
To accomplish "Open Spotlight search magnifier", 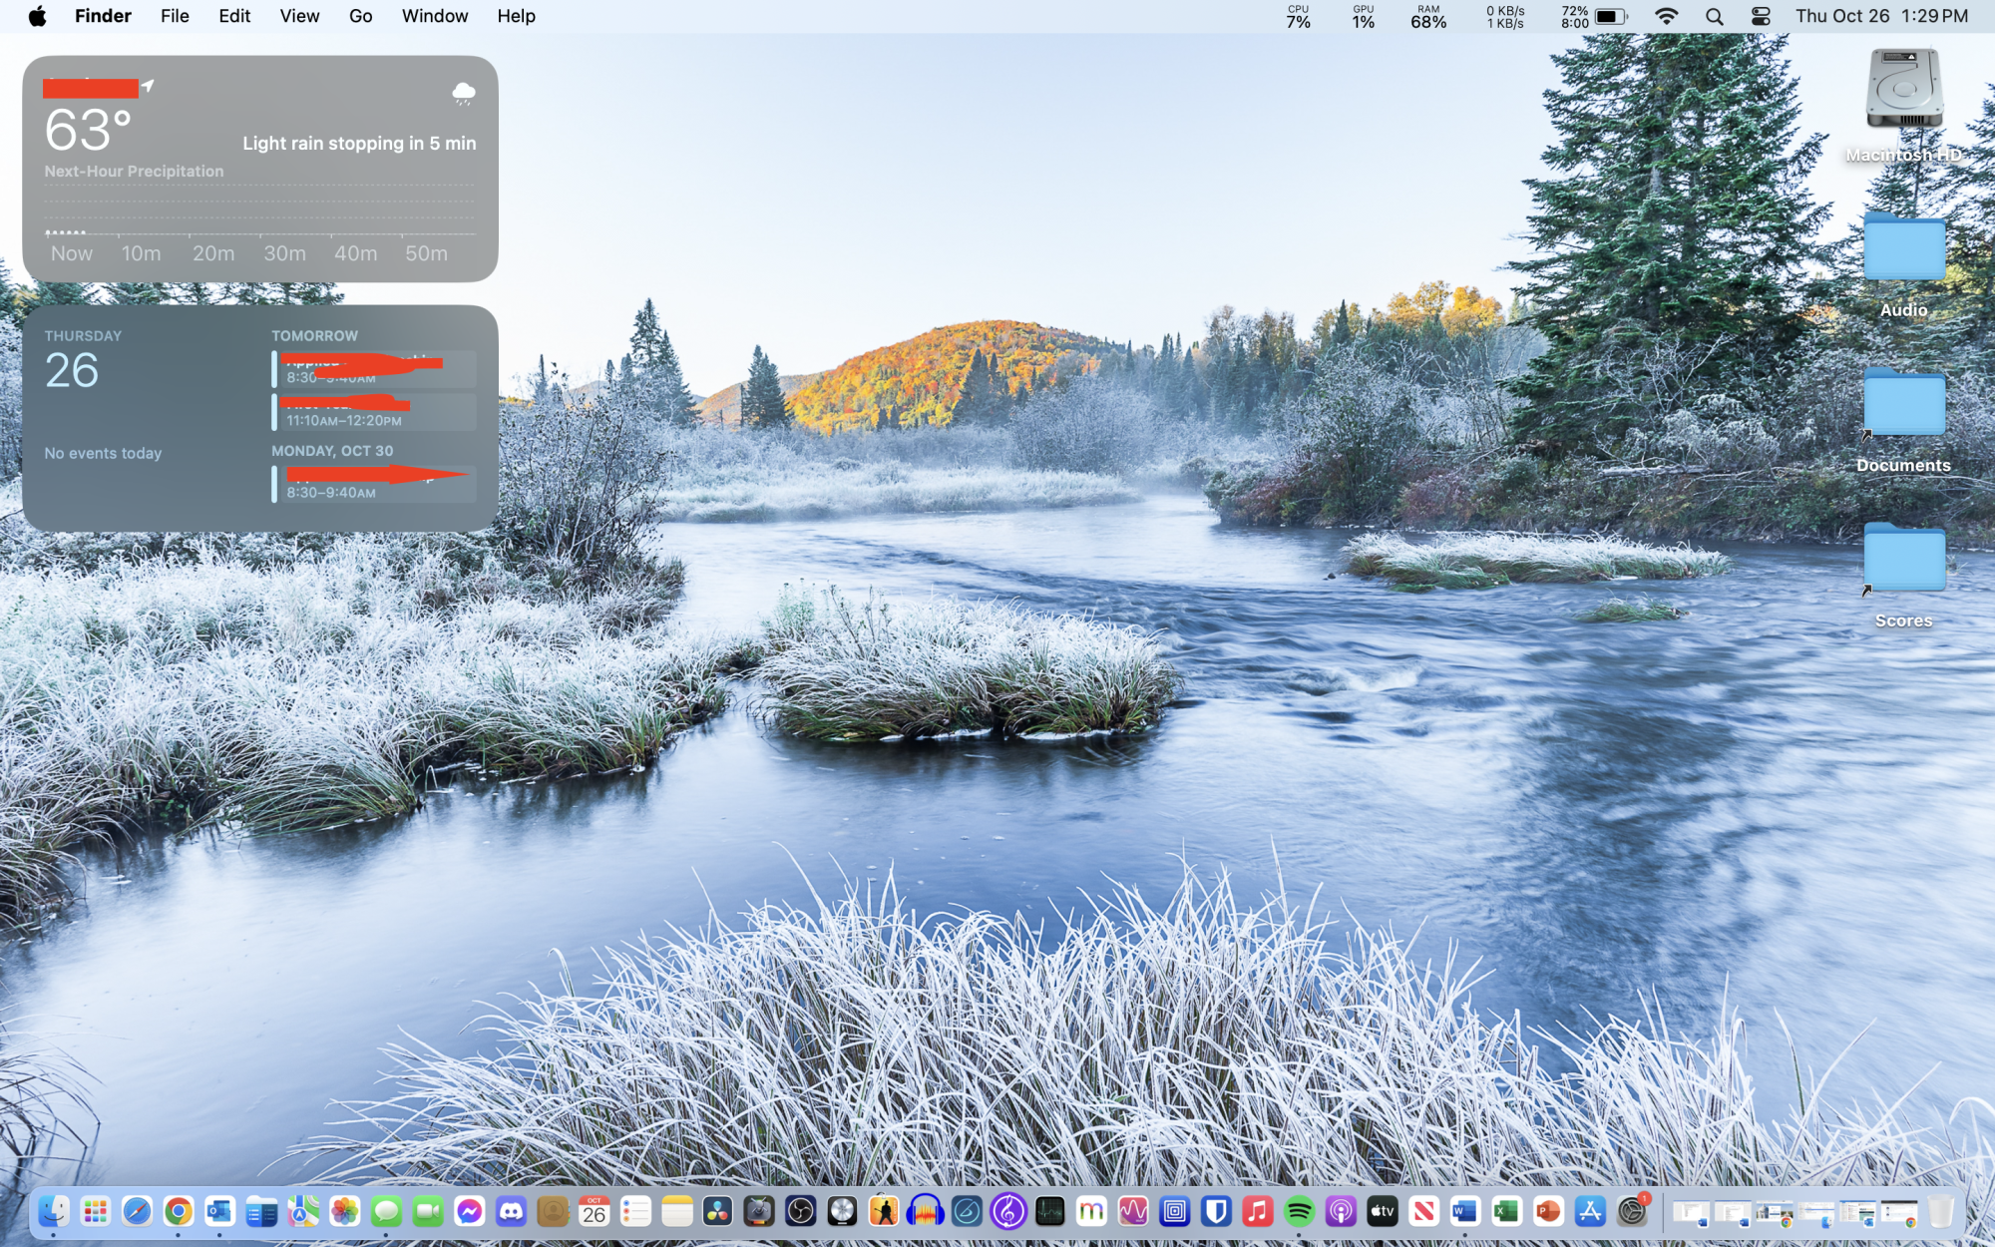I will coord(1714,16).
